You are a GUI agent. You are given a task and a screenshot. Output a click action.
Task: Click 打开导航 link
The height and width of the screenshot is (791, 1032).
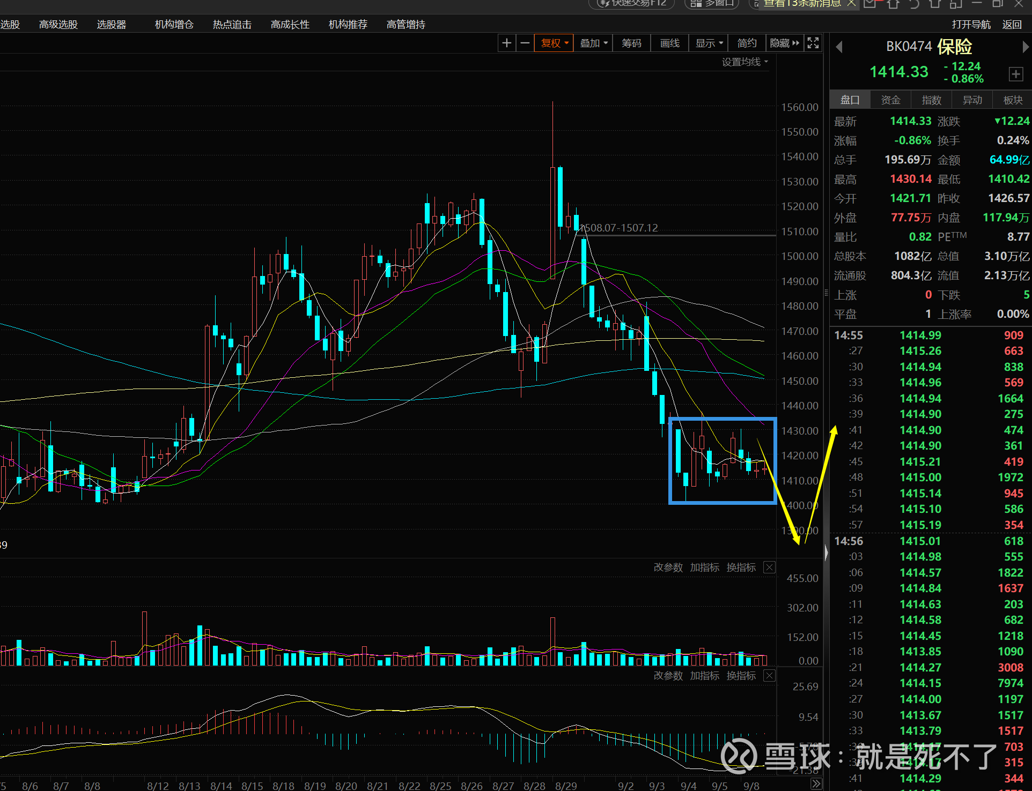(x=971, y=25)
